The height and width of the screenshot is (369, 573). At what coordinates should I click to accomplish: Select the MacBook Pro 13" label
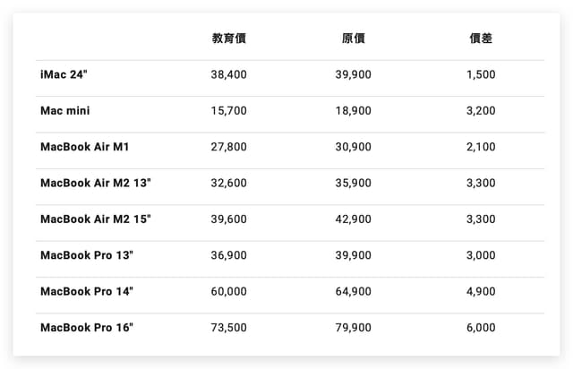[87, 255]
